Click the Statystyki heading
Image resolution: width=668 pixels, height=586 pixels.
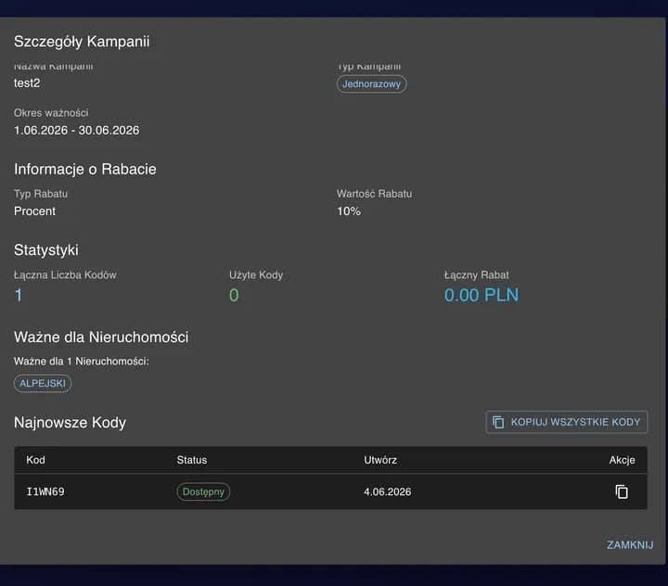(46, 250)
